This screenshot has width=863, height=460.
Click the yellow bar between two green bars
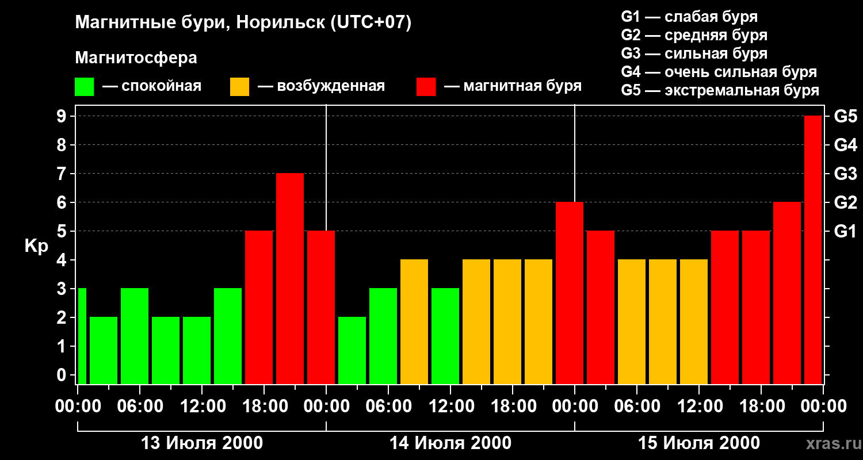click(x=414, y=322)
